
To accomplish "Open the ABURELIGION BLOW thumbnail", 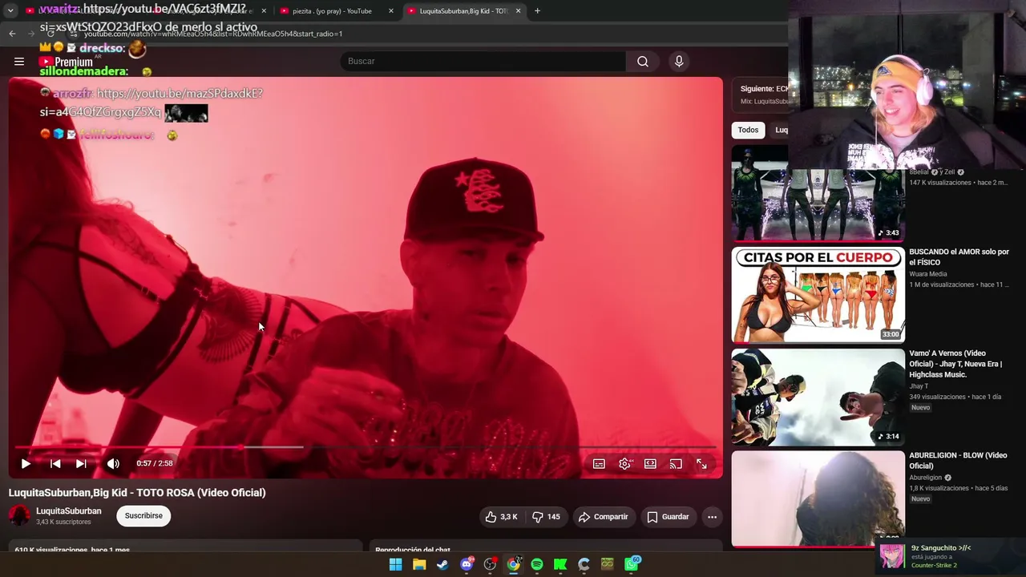I will pos(818,498).
